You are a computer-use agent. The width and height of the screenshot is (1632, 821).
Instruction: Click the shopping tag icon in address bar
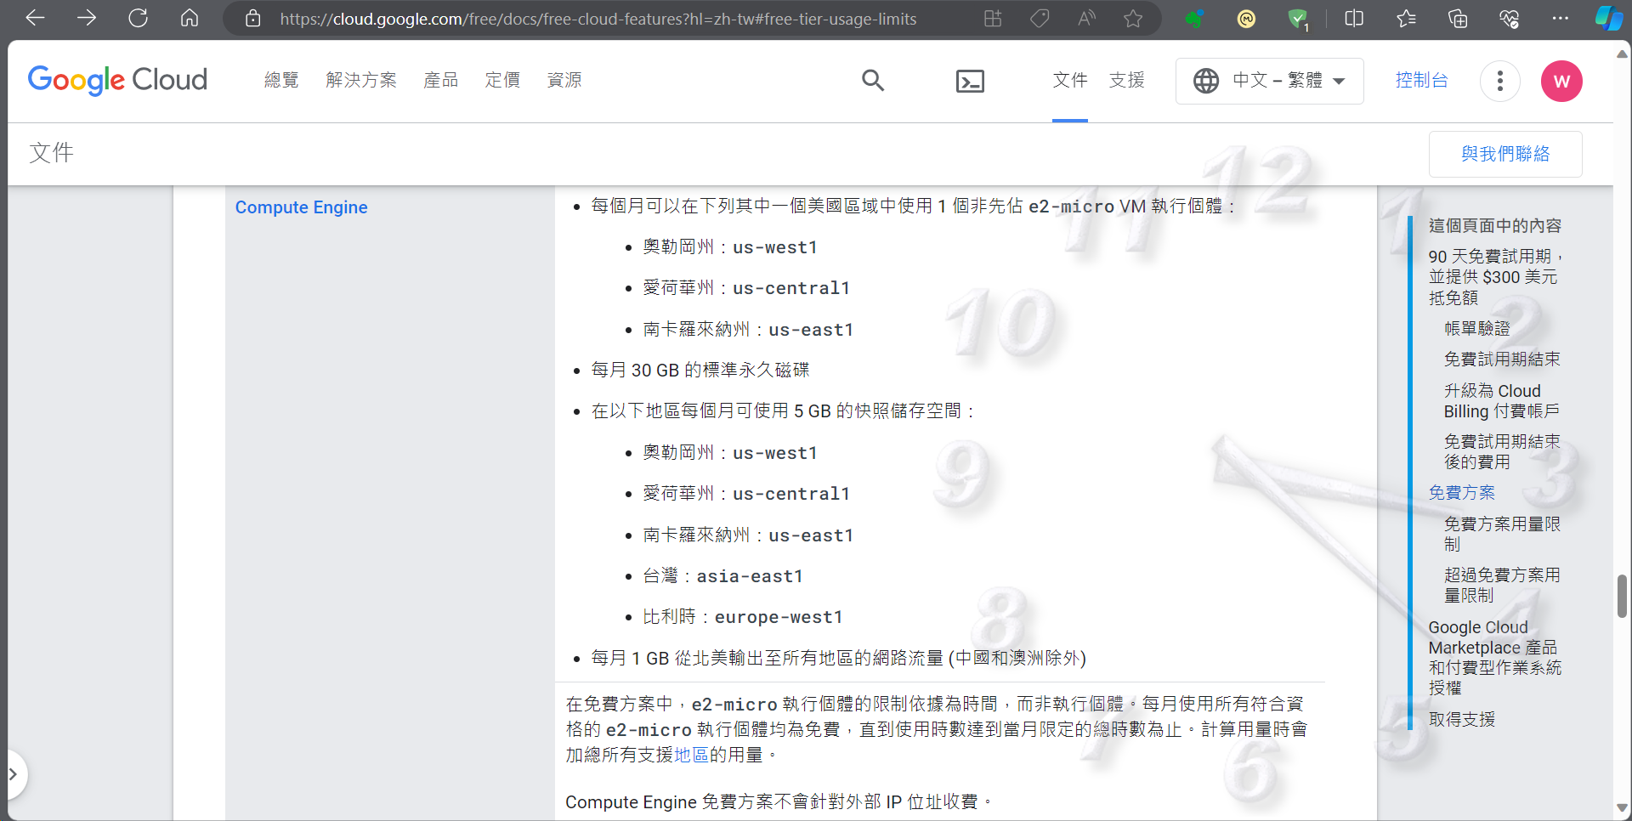pyautogui.click(x=1040, y=18)
